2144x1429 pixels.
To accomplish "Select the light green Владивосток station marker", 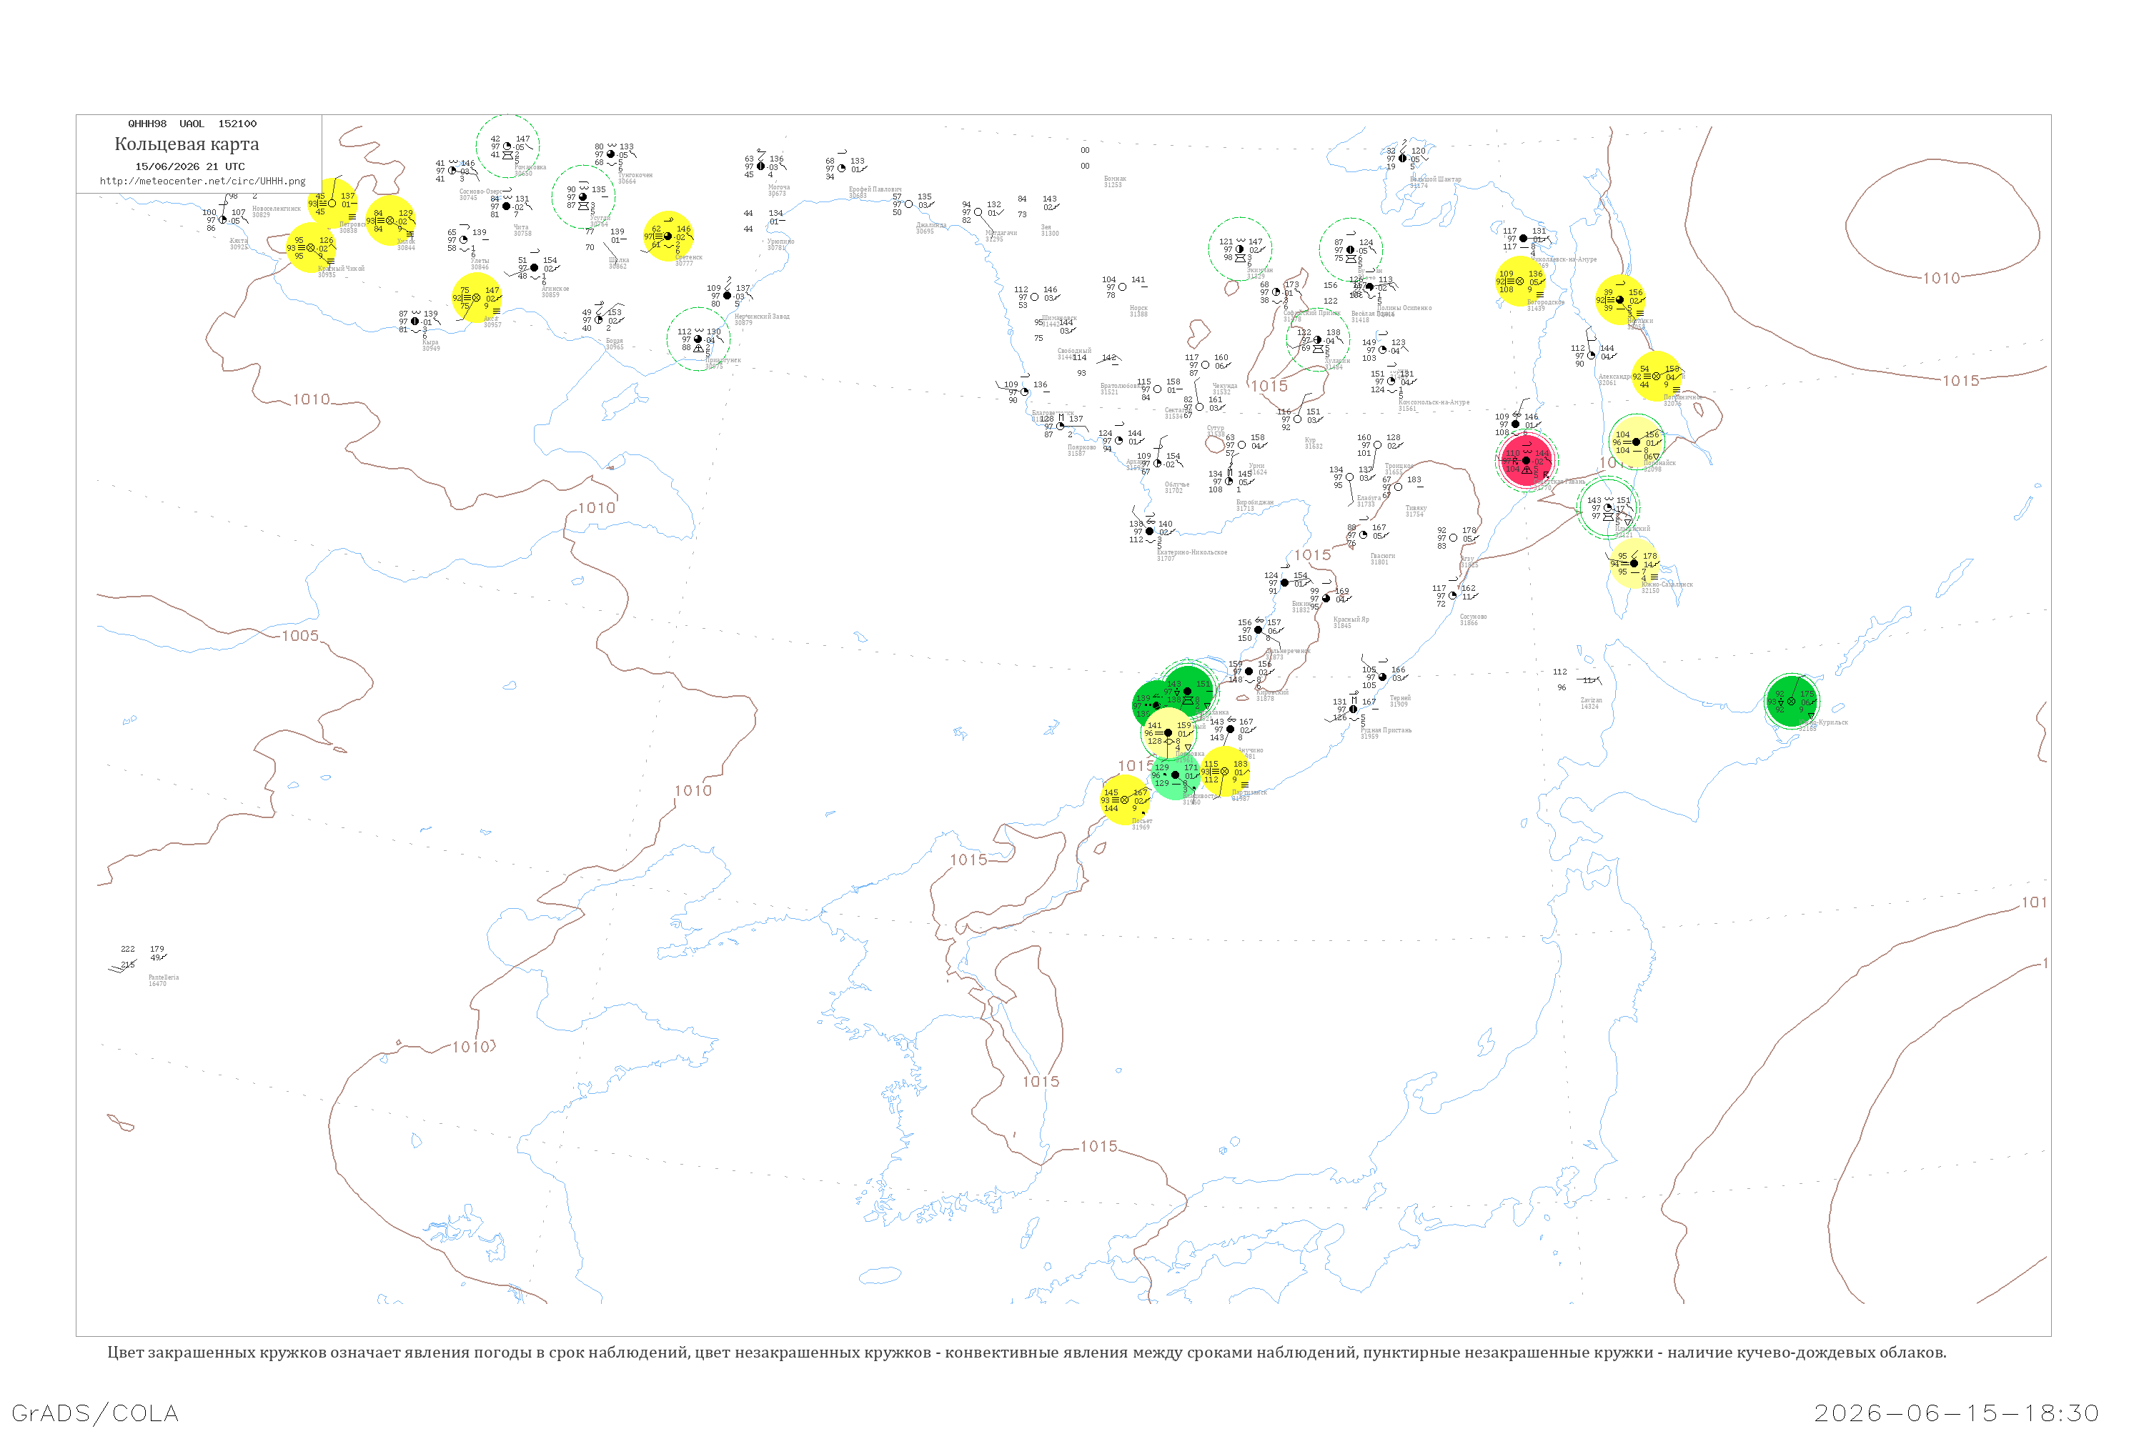I will 1175,775.
